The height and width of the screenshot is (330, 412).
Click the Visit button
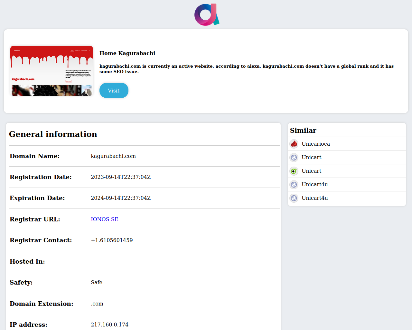(114, 91)
